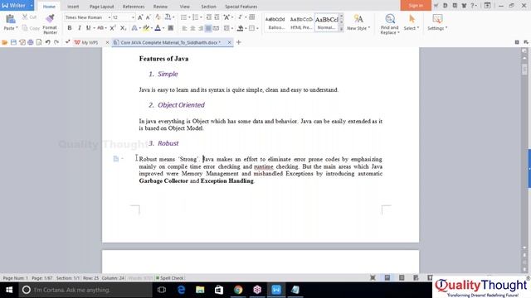The width and height of the screenshot is (531, 298).
Task: Apply the Normal style
Action: [326, 22]
